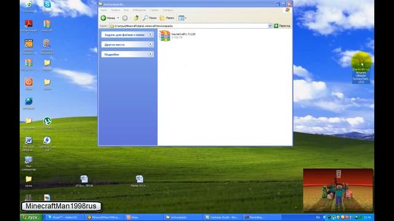Screen dimensions: 394x221
Task: Expand the address bar dropdown arrow
Action: (x=270, y=26)
